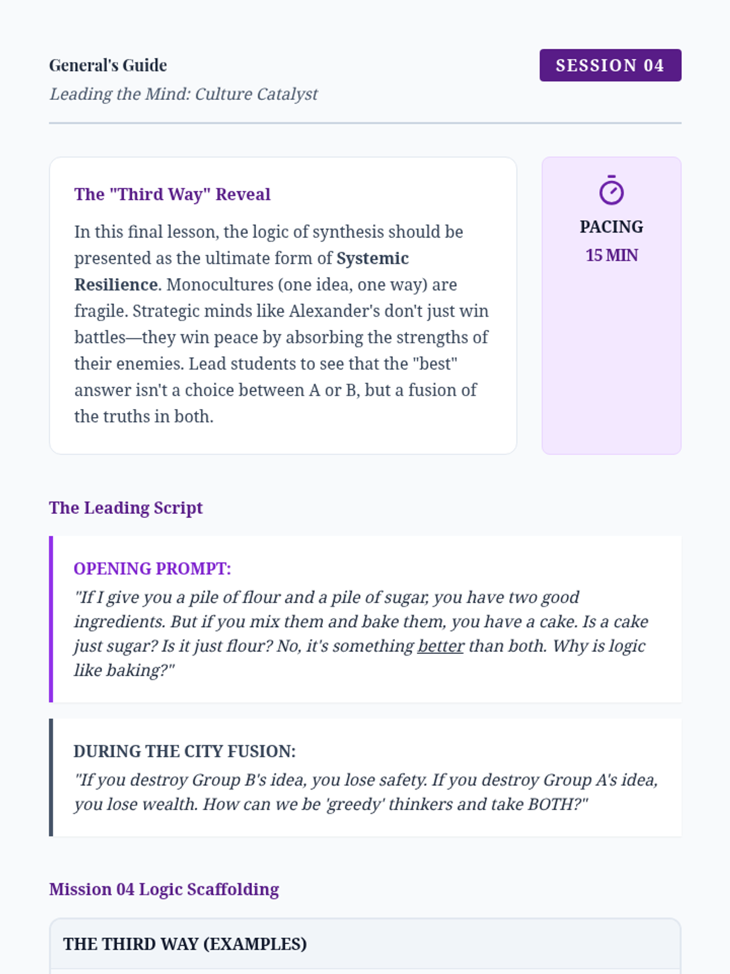Click the Mission 04 Logic Scaffolding heading

164,889
